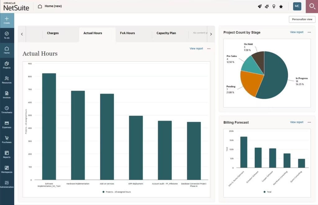This screenshot has width=318, height=205.
Task: Open Billing Forecast more options menu
Action: pos(309,122)
